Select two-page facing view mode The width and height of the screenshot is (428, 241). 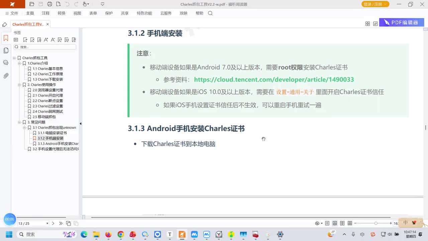click(x=342, y=223)
